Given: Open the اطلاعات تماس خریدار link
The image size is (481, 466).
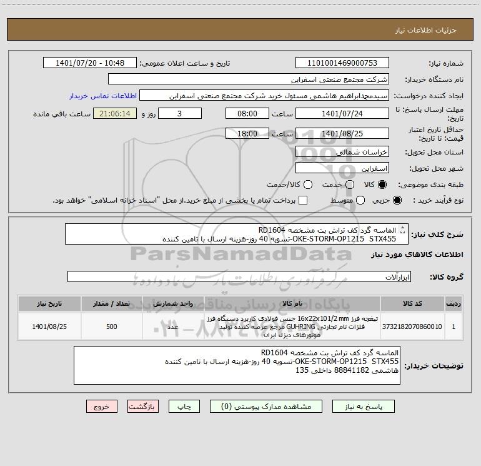Looking at the screenshot, I should pos(103,96).
